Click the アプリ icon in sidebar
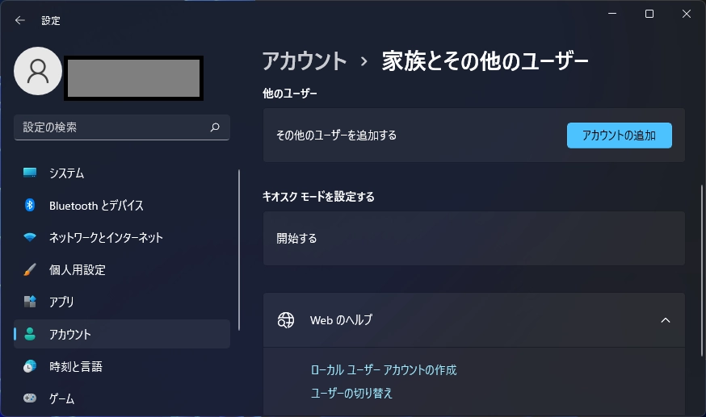The height and width of the screenshot is (417, 706). [30, 302]
